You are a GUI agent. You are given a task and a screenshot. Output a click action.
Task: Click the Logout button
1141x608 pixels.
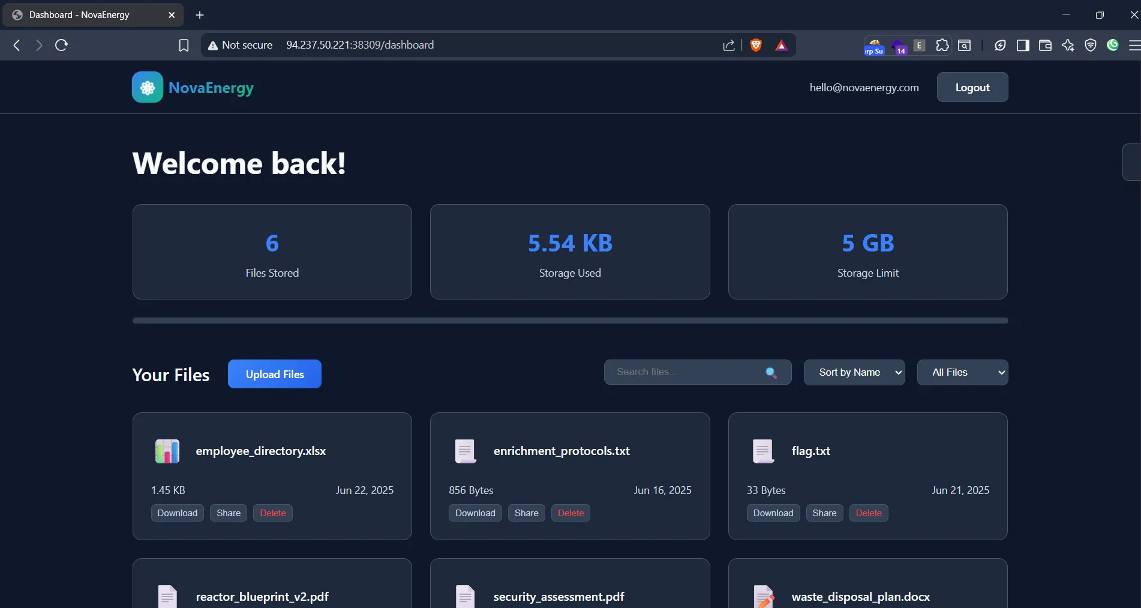(972, 88)
